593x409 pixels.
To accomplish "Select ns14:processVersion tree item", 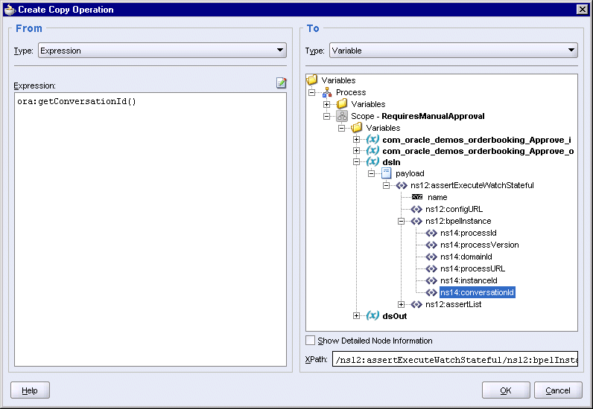I will pos(480,245).
